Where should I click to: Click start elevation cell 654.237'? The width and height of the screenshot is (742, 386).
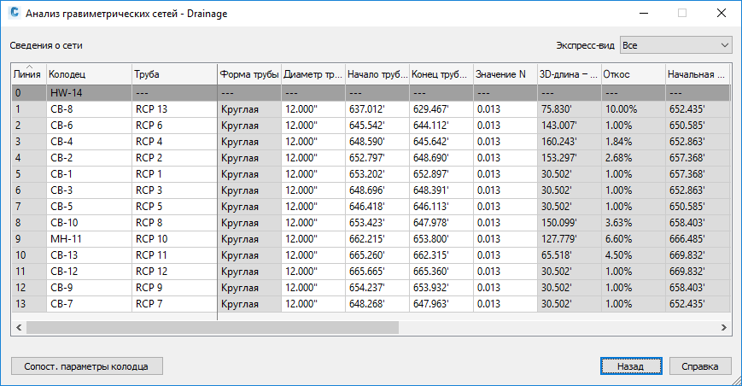[x=377, y=288]
